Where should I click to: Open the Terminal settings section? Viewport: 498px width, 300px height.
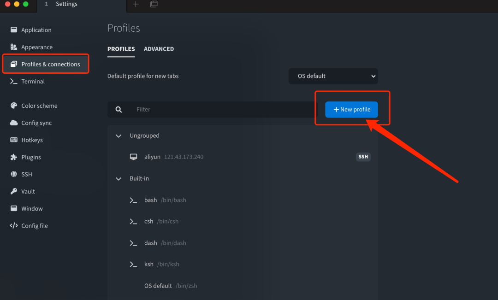(33, 81)
